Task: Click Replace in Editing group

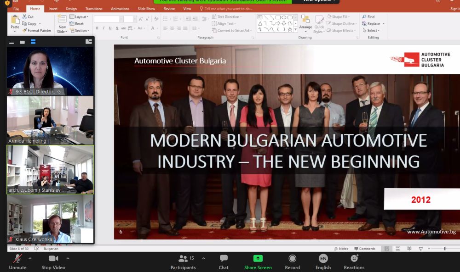Action: tap(371, 24)
